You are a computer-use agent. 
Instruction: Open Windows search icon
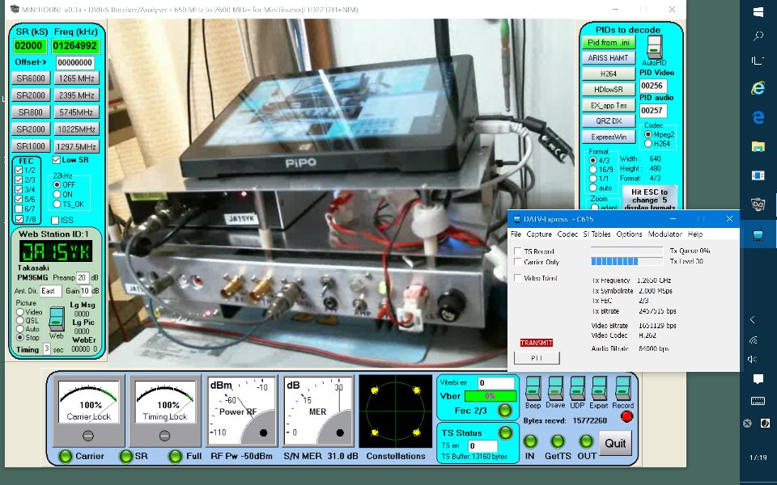tap(758, 36)
